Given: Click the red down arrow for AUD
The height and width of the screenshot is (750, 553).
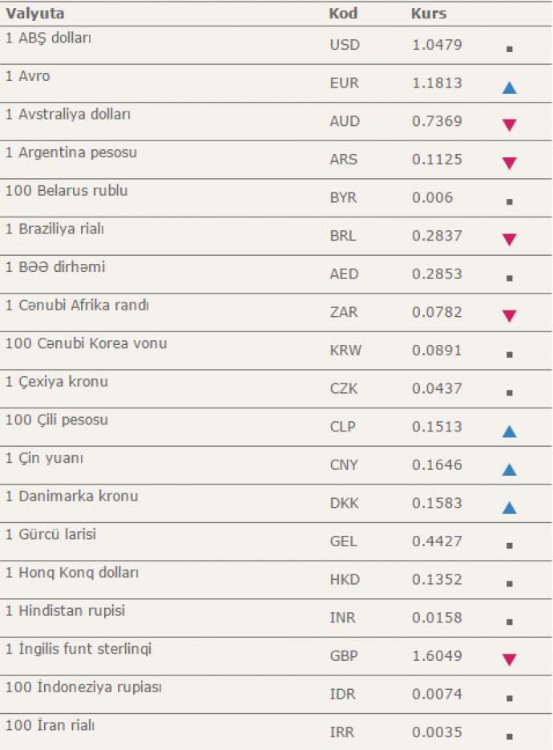Looking at the screenshot, I should 510,125.
